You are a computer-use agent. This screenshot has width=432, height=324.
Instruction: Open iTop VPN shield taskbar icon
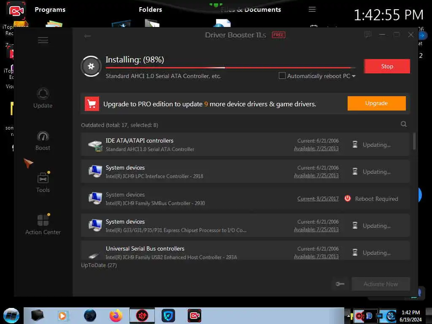click(168, 316)
